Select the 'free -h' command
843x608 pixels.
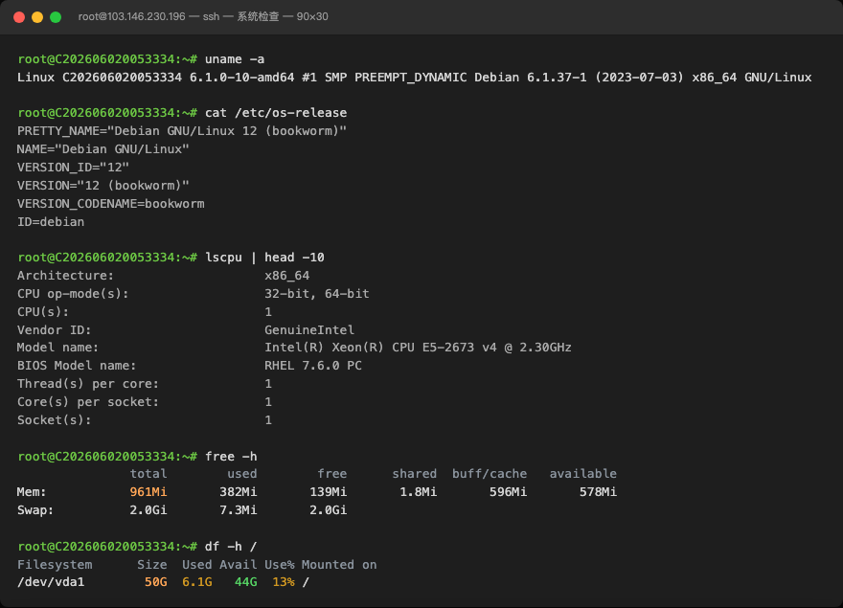click(x=231, y=457)
